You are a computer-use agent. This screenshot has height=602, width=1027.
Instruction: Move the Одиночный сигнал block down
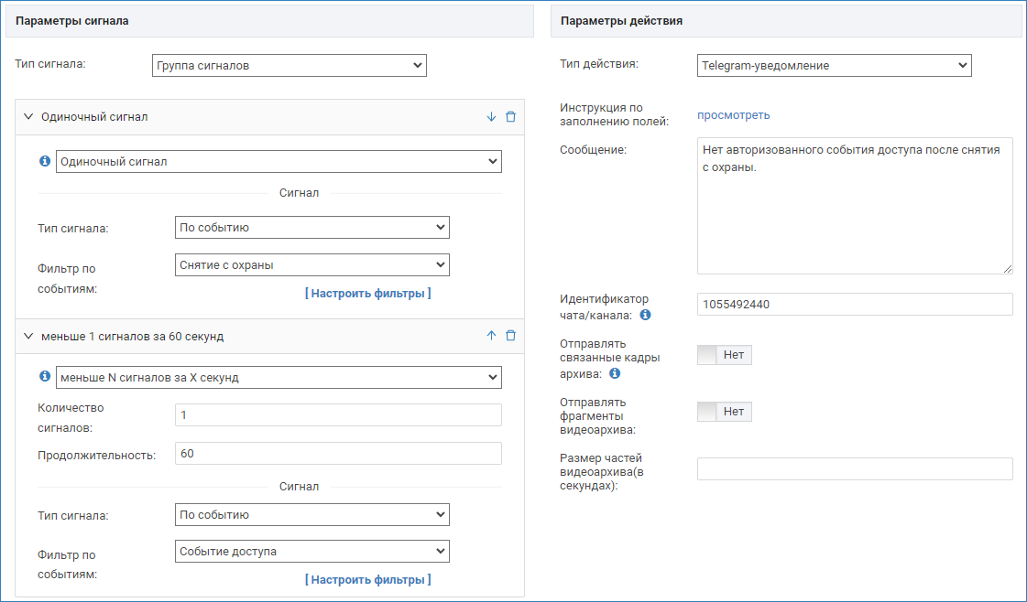point(491,117)
